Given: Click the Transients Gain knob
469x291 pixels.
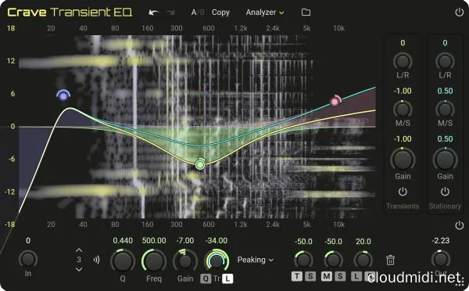Looking at the screenshot, I should [x=403, y=160].
